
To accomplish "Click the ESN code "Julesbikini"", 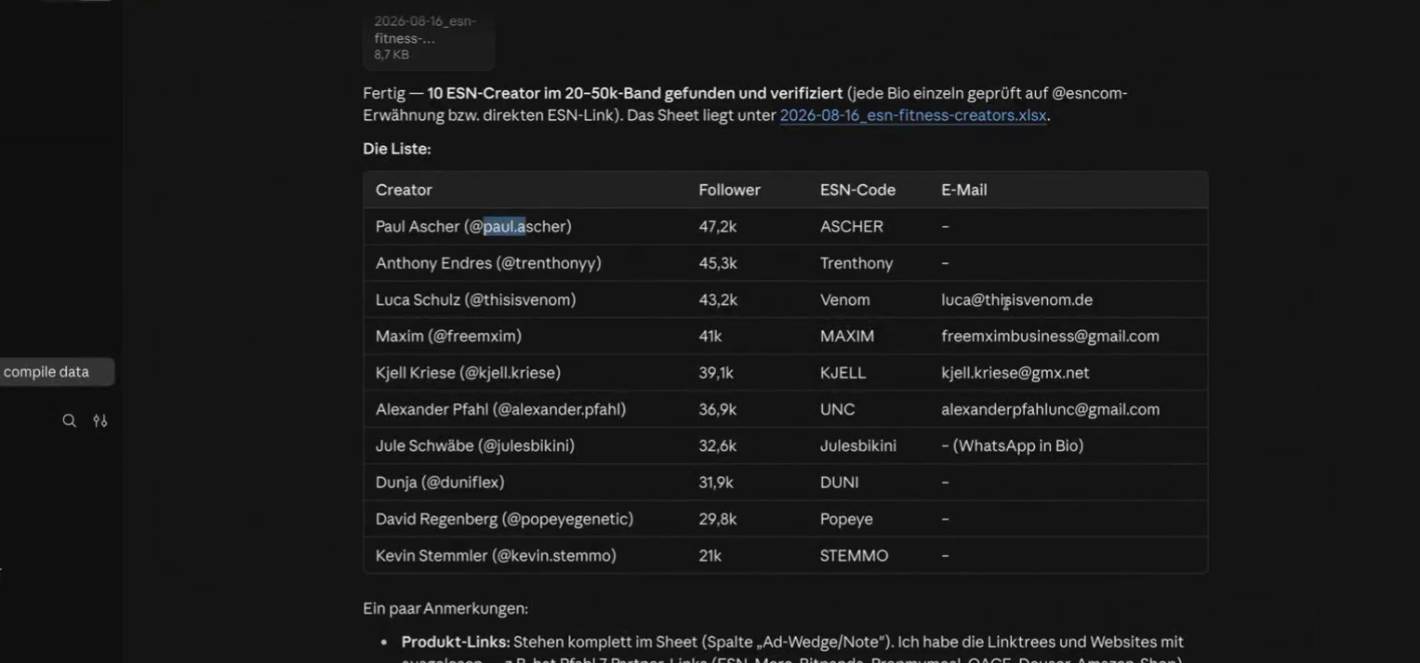I will pos(858,445).
